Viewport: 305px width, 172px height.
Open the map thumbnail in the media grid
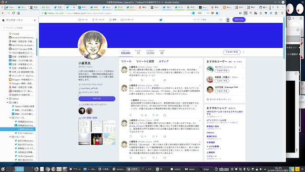click(x=109, y=139)
